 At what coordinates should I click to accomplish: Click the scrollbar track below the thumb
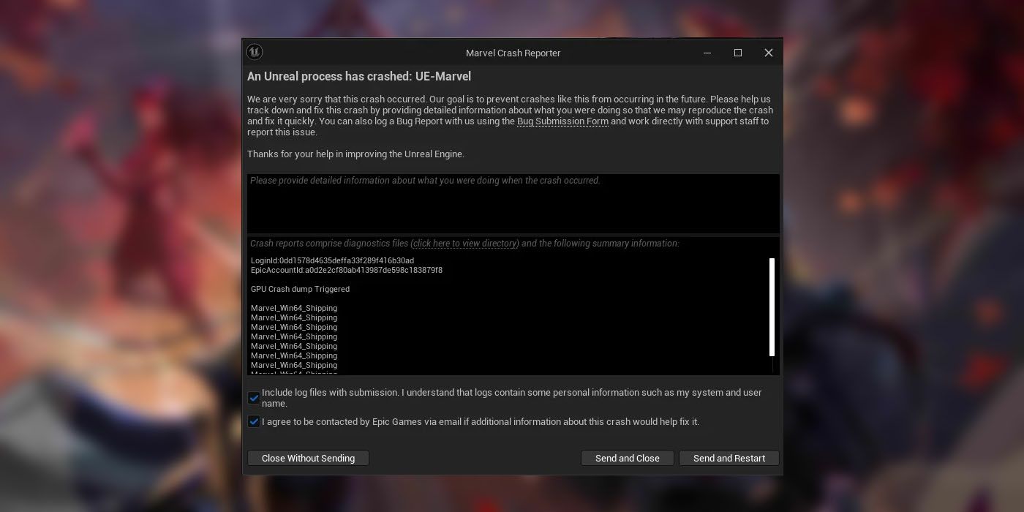(772, 365)
